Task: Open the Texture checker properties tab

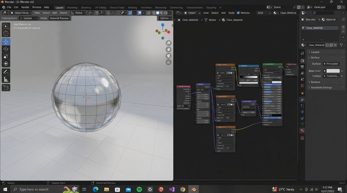Action: point(302,138)
